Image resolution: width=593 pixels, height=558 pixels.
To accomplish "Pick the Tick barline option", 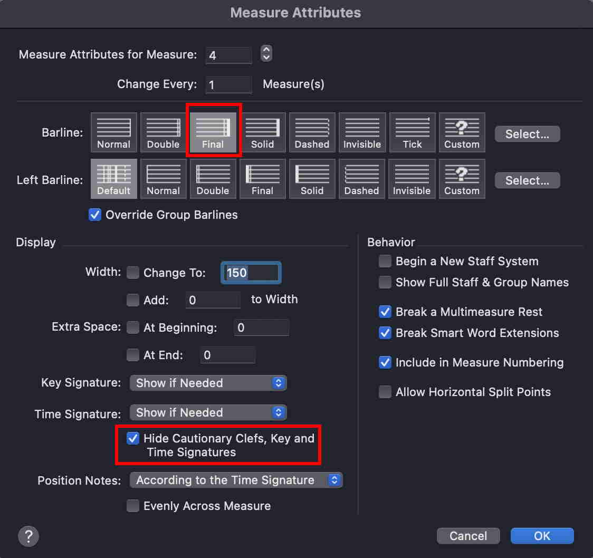I will click(x=412, y=133).
